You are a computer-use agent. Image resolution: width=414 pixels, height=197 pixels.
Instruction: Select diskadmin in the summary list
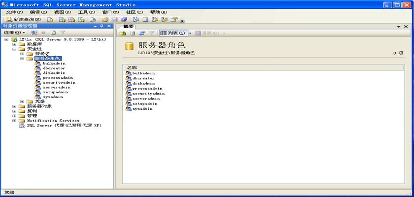143,84
